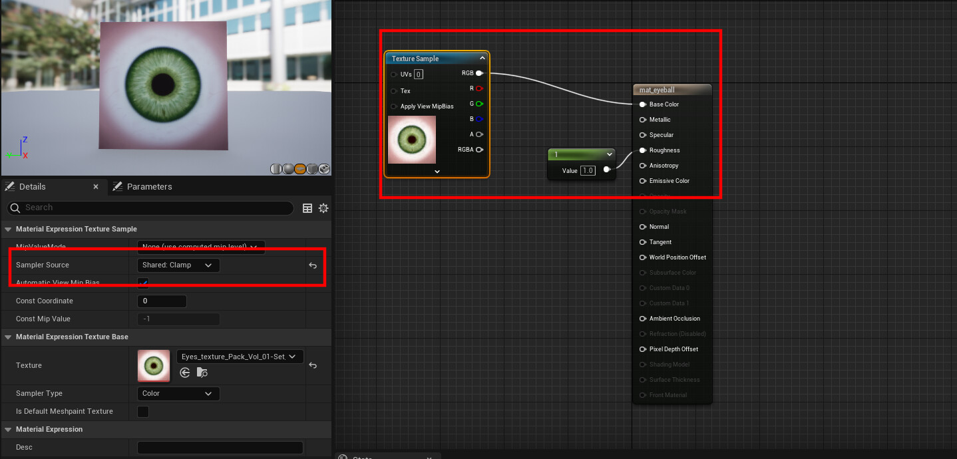Image resolution: width=957 pixels, height=459 pixels.
Task: Select the Sphere preview mesh in viewport
Action: coord(288,169)
